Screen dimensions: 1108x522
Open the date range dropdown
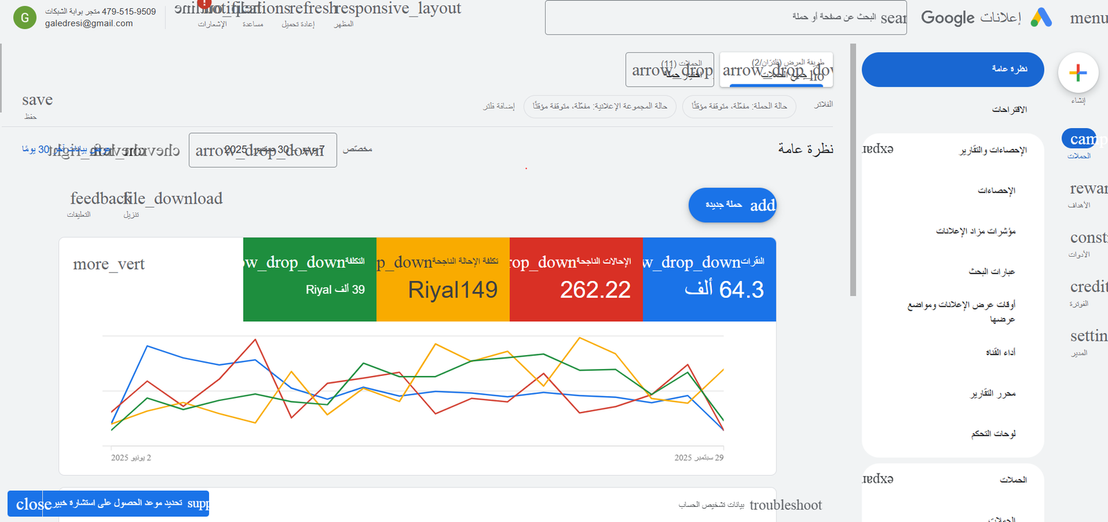point(262,150)
